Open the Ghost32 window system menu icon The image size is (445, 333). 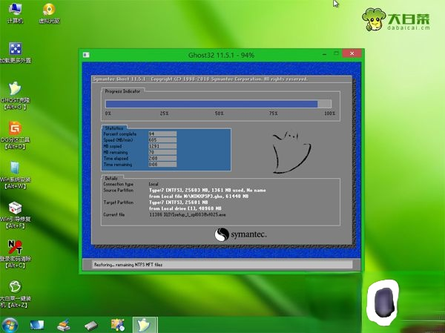(86, 55)
